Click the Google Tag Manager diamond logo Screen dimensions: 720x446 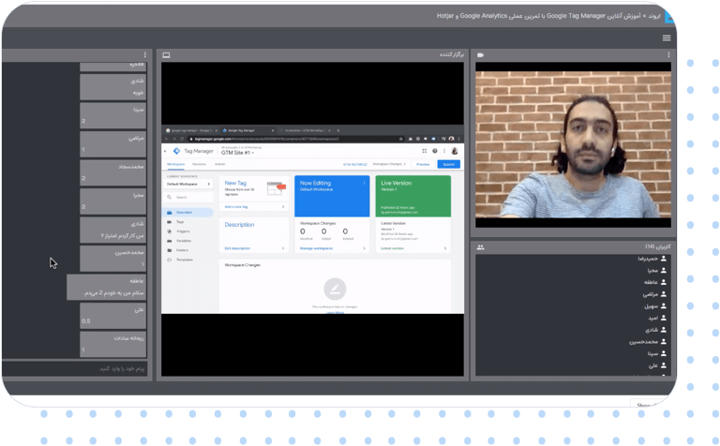[x=177, y=151]
